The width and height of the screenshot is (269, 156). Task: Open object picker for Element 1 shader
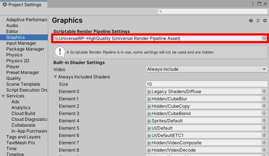264,99
